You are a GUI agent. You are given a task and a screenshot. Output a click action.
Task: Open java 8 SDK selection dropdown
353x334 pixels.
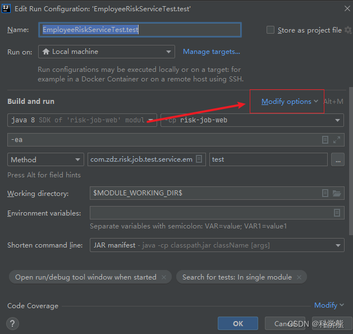(82, 120)
